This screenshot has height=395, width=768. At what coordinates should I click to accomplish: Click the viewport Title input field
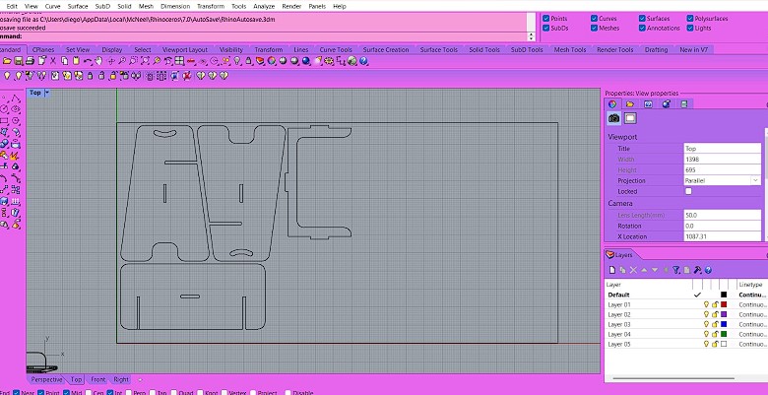click(x=721, y=148)
